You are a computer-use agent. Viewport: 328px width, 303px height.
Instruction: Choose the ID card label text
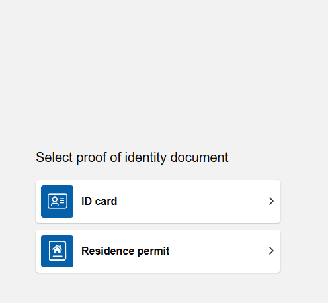click(99, 201)
